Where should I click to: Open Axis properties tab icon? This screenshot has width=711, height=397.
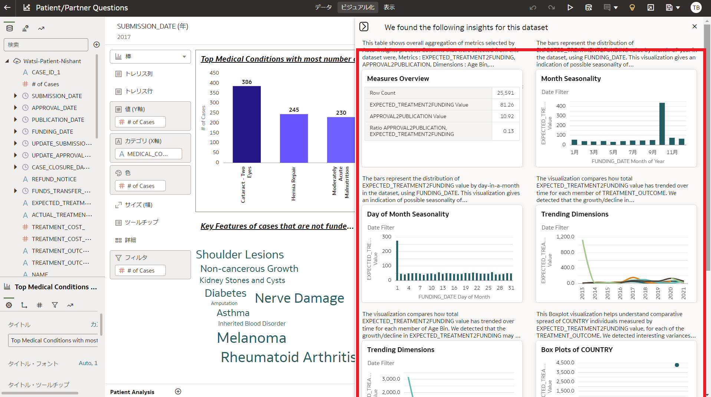[x=24, y=305]
